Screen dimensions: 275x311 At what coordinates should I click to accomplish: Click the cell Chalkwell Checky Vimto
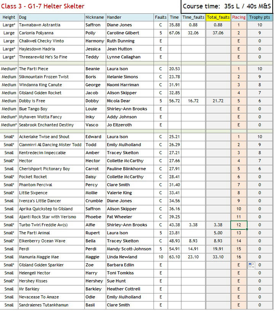51,41
